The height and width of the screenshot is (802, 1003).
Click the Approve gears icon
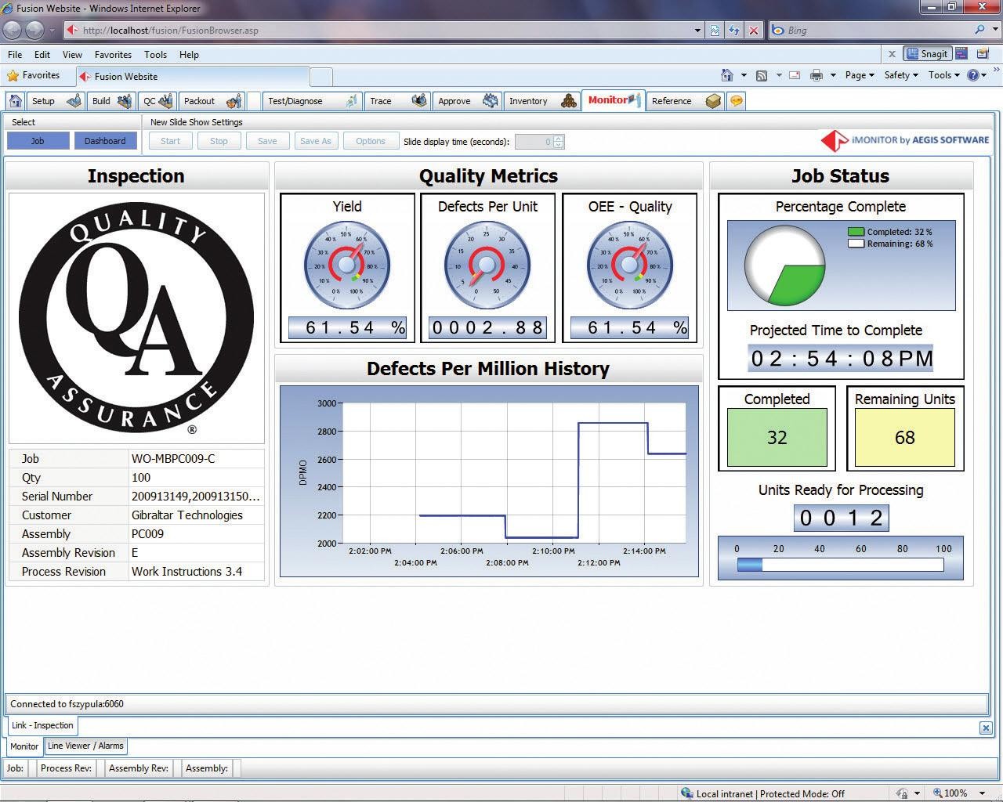coord(491,101)
